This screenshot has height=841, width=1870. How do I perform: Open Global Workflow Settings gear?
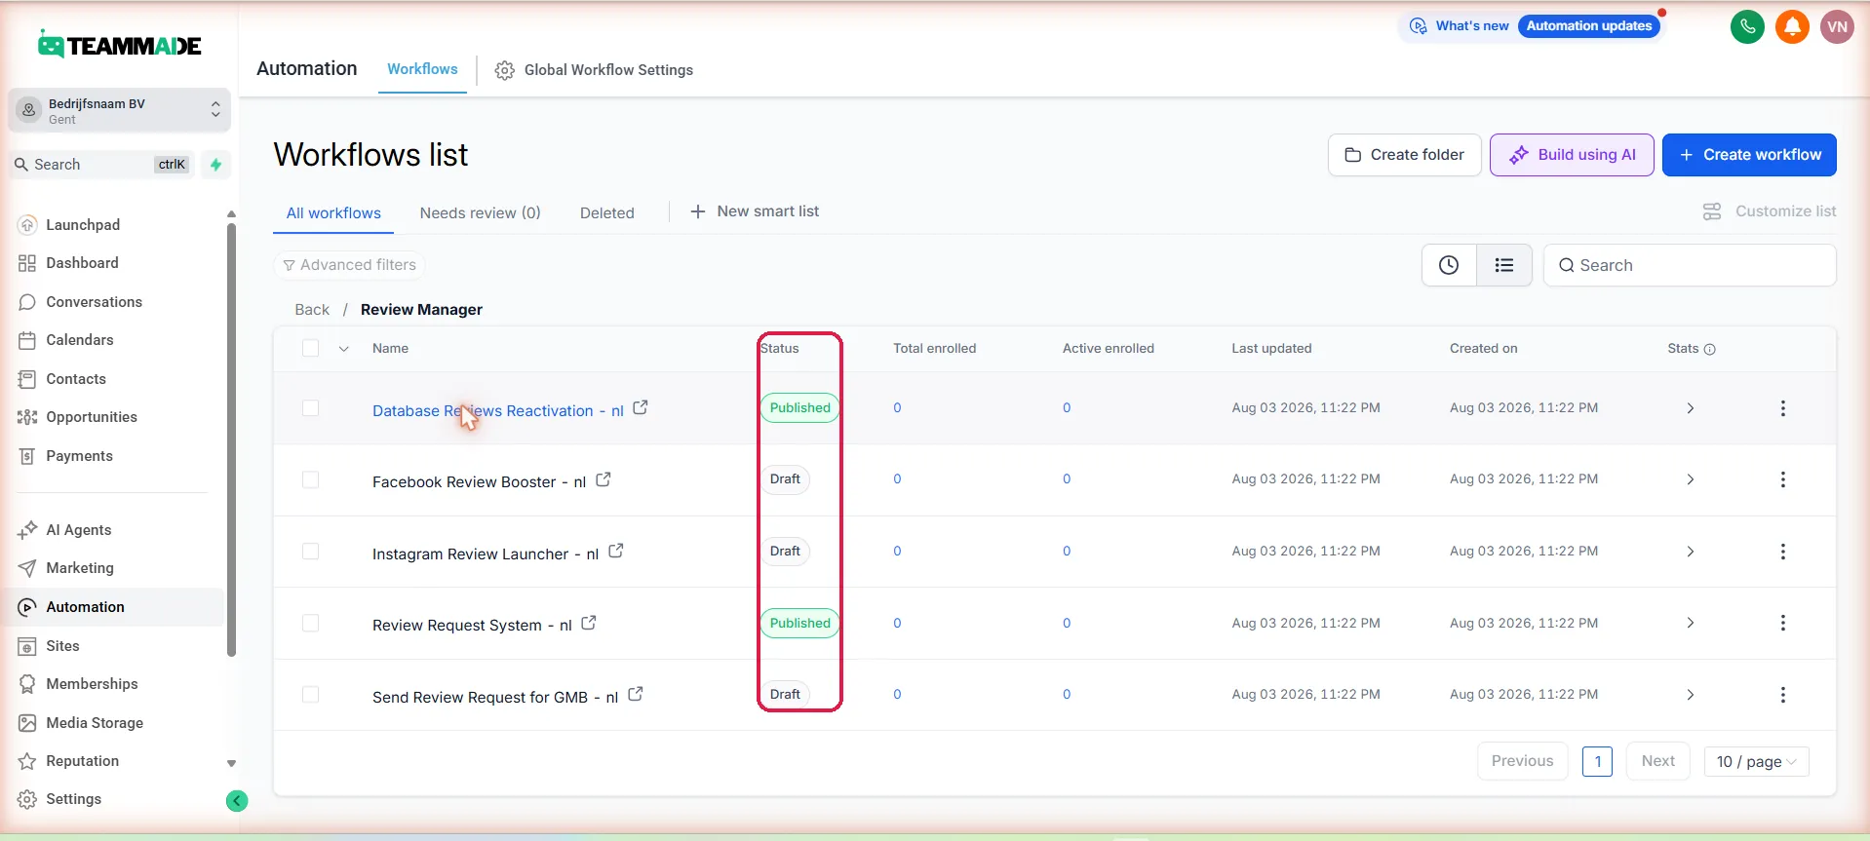coord(504,70)
